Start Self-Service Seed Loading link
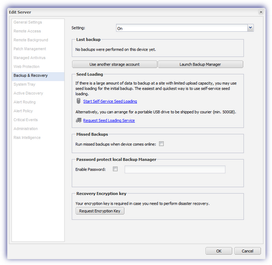 pos(110,101)
